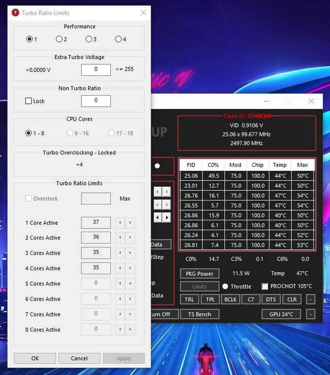Toggle the PROCHOT 105°C checkbox

pyautogui.click(x=265, y=286)
